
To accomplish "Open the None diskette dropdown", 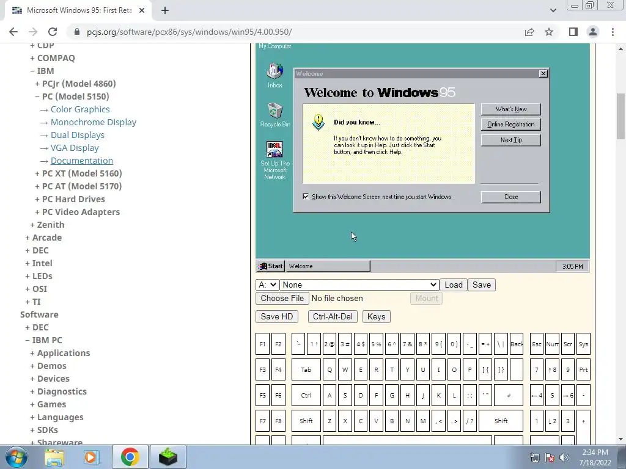I will point(359,285).
